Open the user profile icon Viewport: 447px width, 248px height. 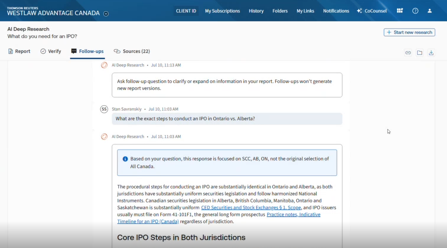[x=430, y=11]
